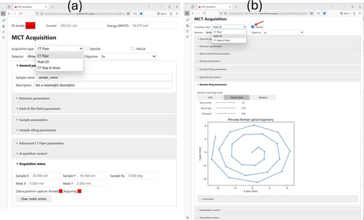Select Multi-2D option in window (a) list
Screen dimensions: 364x220
click(59, 62)
